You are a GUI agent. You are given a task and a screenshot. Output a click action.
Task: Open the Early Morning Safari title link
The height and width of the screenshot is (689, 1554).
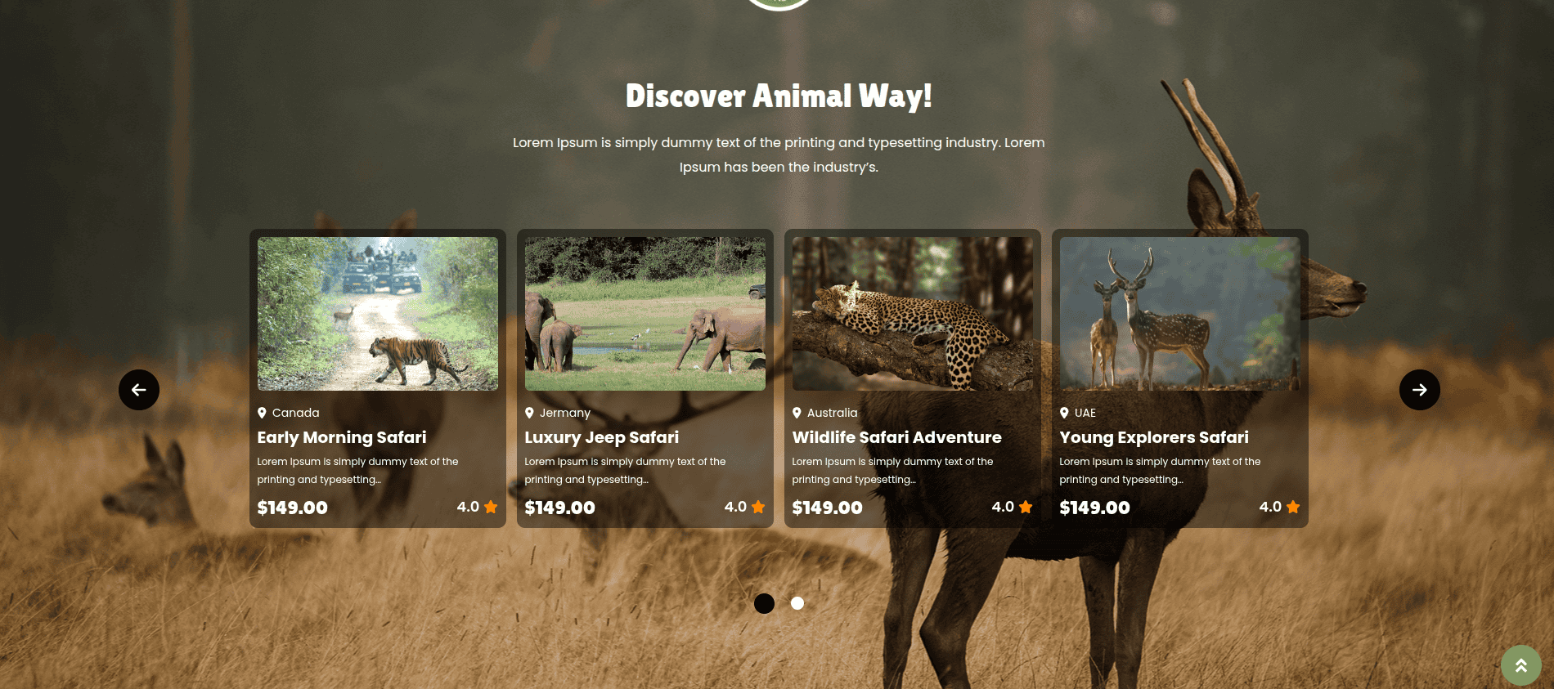click(x=342, y=437)
